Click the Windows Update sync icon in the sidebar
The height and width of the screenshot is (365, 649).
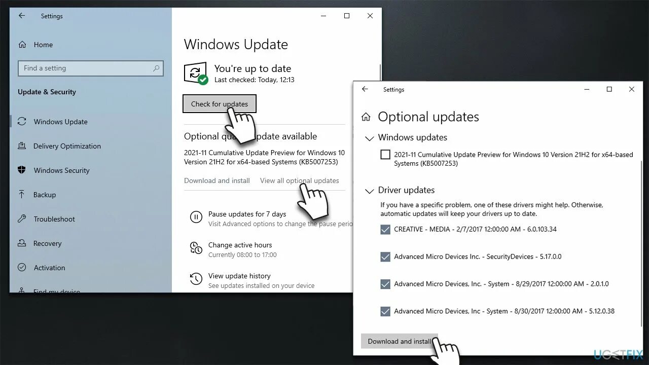pos(22,122)
